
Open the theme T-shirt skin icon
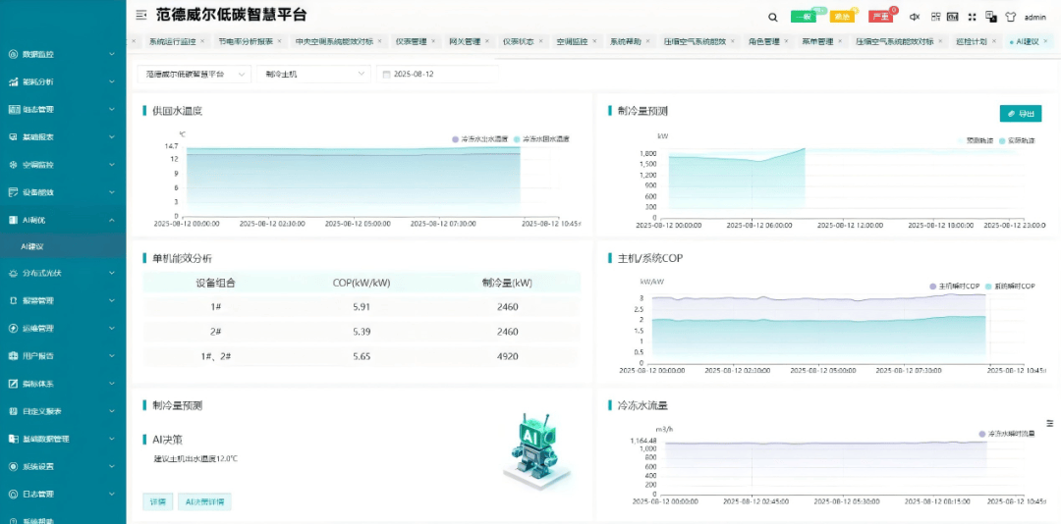[x=1011, y=17]
